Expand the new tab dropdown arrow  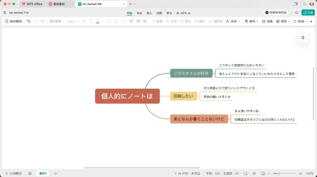tap(135, 4)
